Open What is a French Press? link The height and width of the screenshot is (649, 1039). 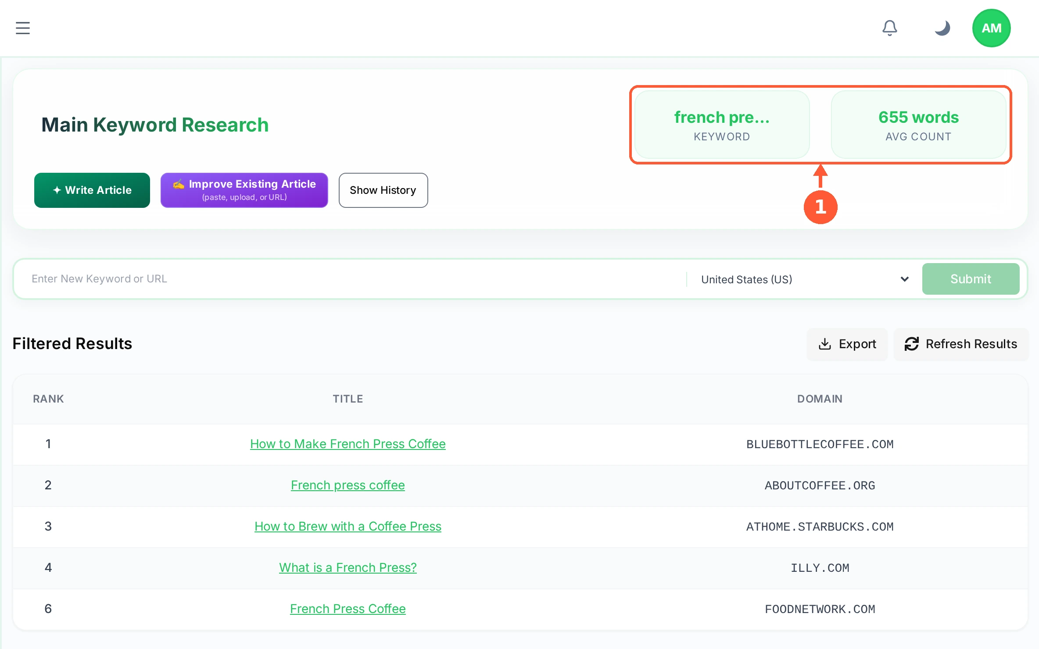(348, 567)
